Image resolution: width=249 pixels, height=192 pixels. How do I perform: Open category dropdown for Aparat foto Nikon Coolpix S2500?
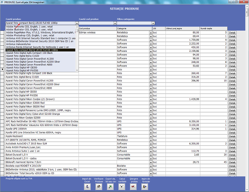(151, 118)
